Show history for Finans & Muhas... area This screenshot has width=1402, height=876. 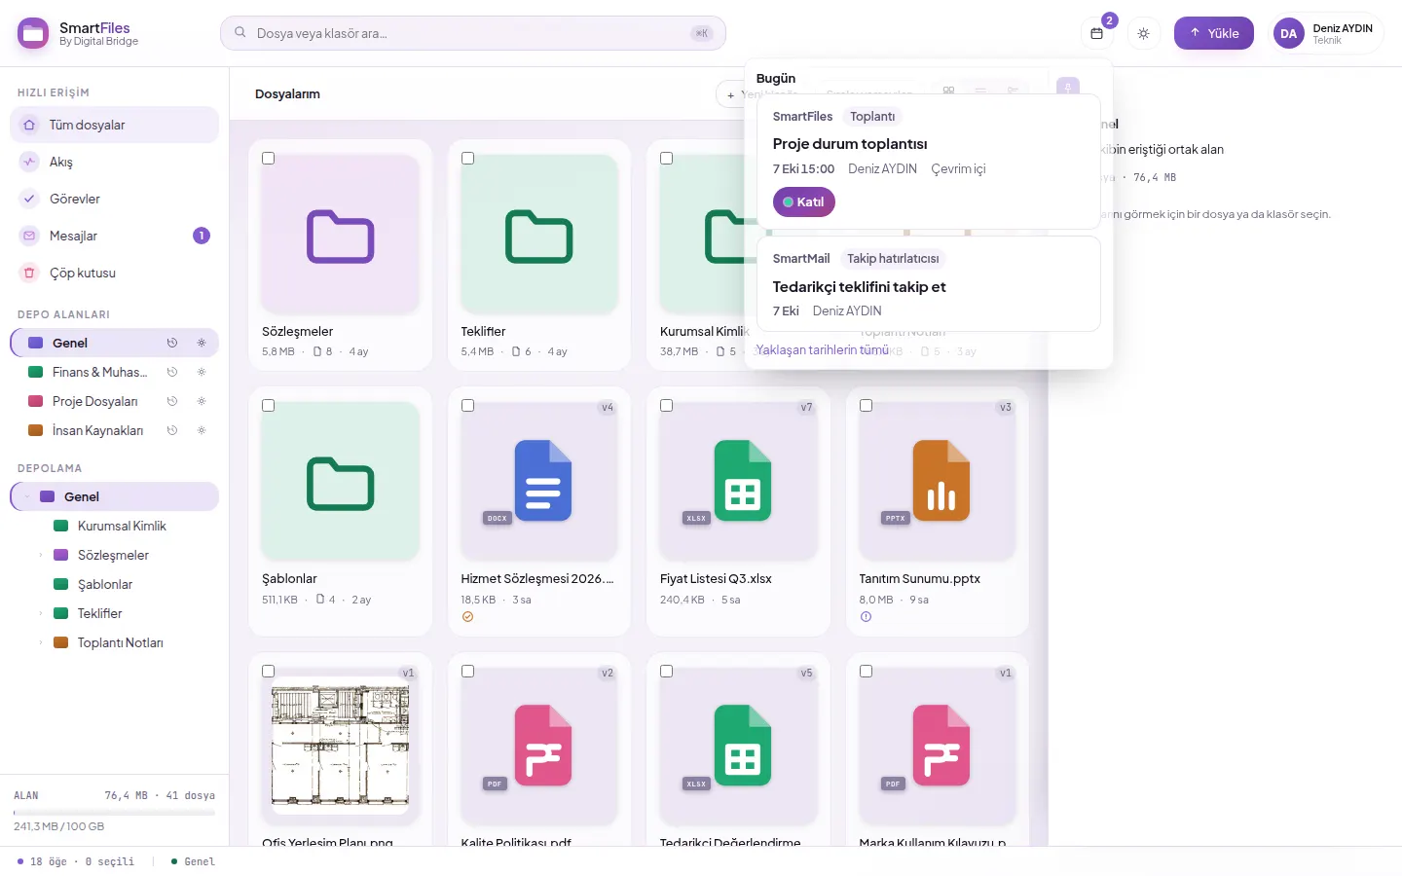point(172,372)
